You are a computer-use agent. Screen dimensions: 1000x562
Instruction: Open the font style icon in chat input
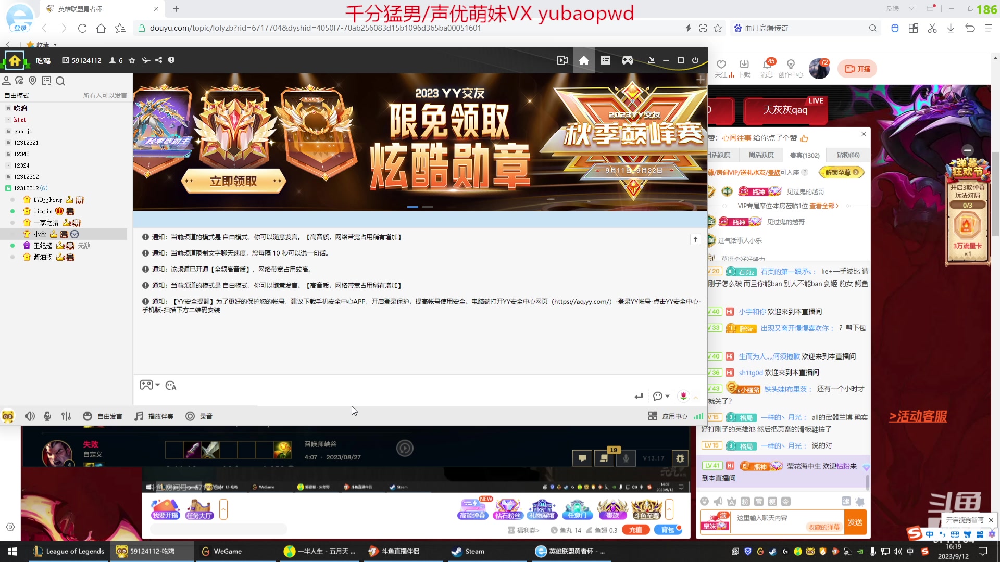171,386
